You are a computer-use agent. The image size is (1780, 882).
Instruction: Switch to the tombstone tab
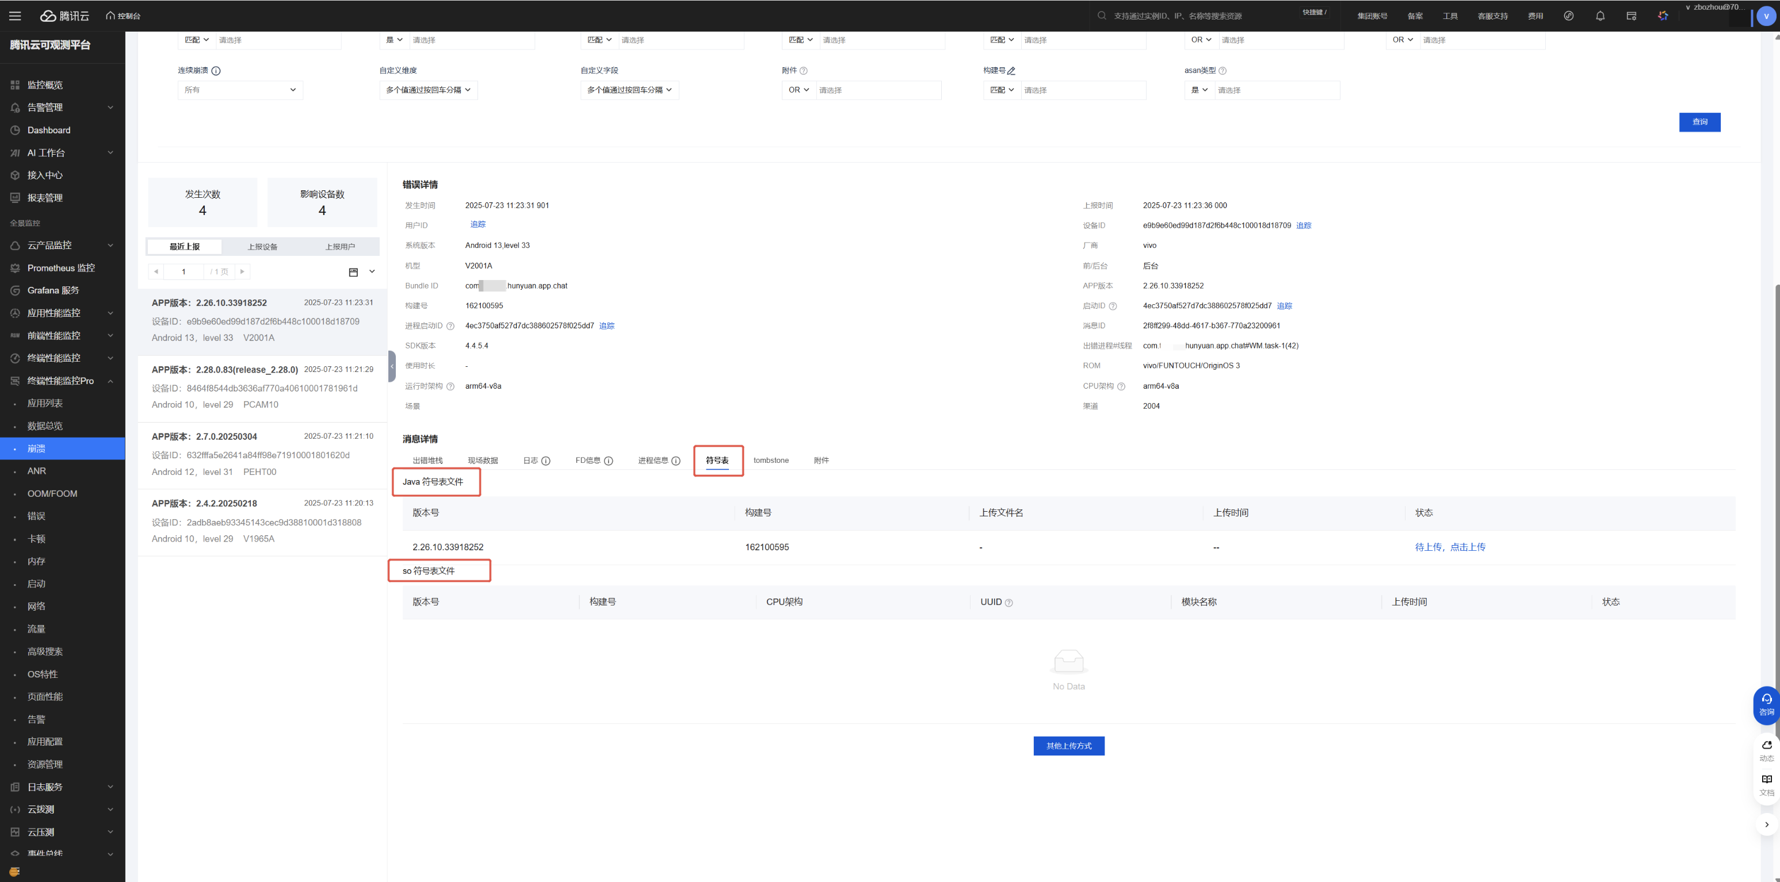(x=770, y=460)
